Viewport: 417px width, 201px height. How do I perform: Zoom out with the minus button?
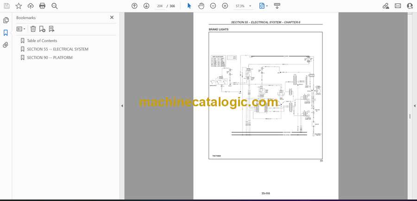pyautogui.click(x=213, y=6)
